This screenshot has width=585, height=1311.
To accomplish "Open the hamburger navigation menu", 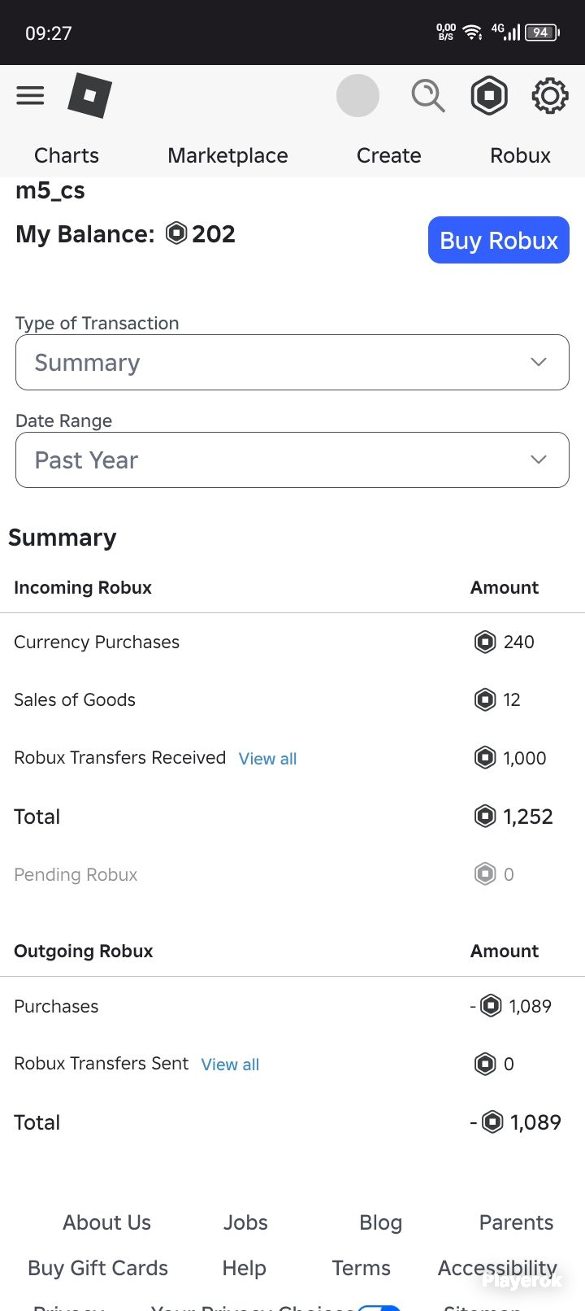I will pyautogui.click(x=30, y=96).
